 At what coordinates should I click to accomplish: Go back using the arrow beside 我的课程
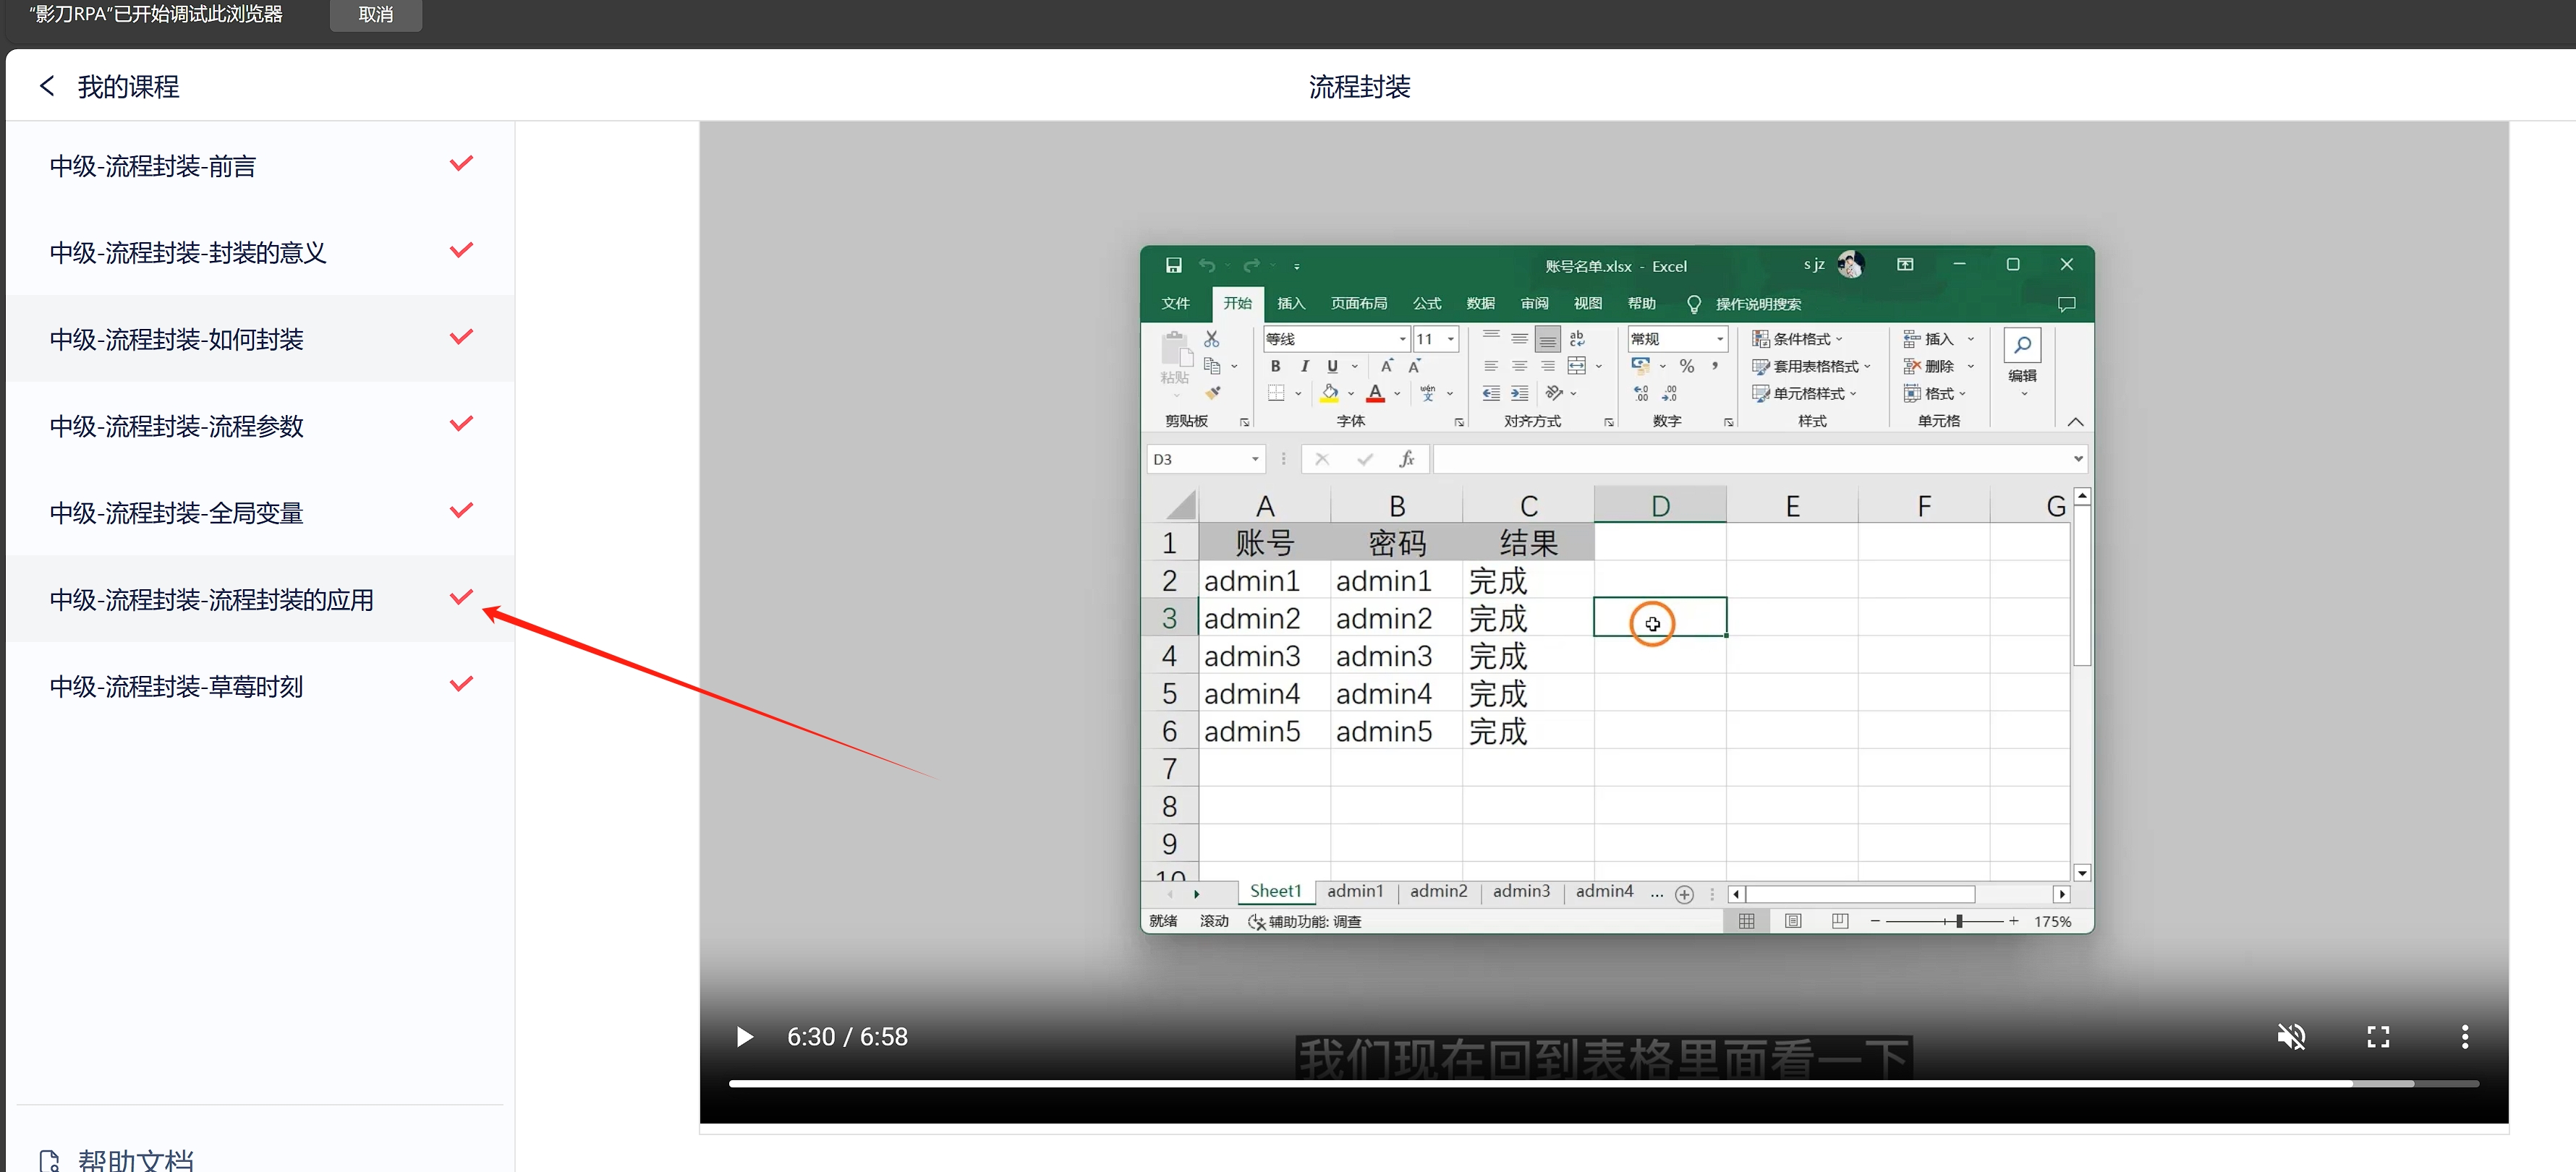pyautogui.click(x=46, y=86)
